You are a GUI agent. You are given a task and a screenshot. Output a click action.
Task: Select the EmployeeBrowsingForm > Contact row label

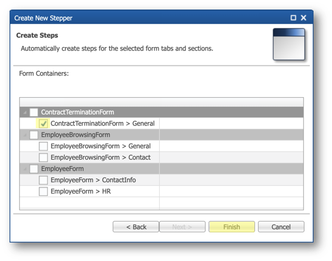tap(101, 157)
